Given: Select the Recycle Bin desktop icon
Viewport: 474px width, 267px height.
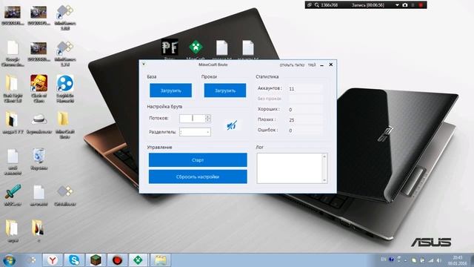Looking at the screenshot, I should 39,159.
